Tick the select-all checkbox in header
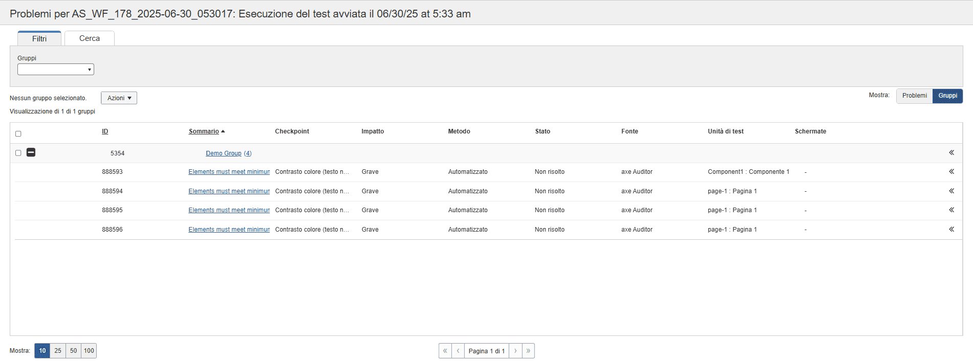Screen dimensions: 973x362 [x=18, y=134]
